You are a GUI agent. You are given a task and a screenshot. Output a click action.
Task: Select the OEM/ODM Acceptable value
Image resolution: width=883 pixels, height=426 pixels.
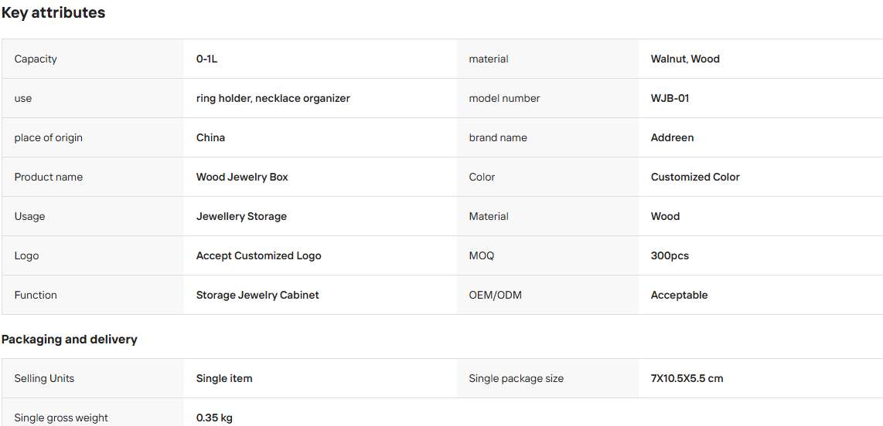(679, 295)
